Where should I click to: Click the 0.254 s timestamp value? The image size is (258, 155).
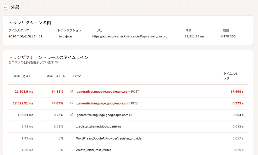(238, 115)
